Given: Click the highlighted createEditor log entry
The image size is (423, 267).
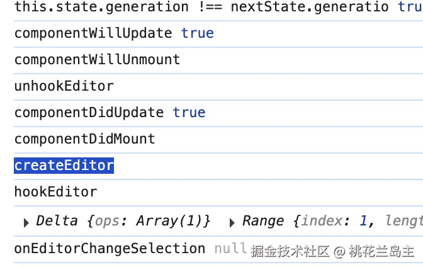Looking at the screenshot, I should 64,166.
